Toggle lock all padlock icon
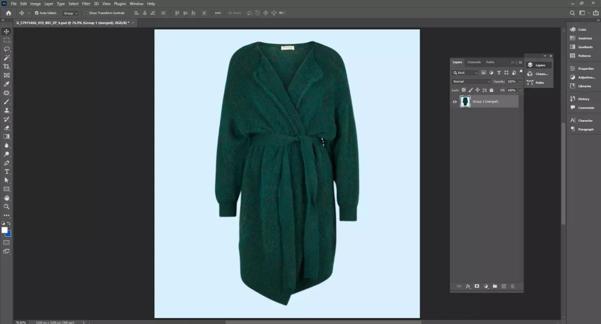 491,90
